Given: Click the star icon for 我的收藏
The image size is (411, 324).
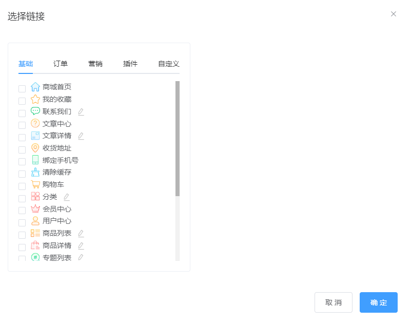Looking at the screenshot, I should pyautogui.click(x=35, y=99).
